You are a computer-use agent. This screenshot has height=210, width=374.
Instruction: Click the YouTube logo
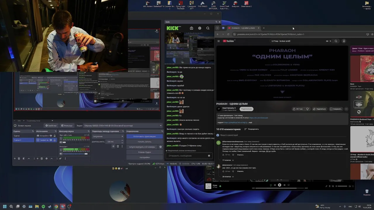(228, 41)
